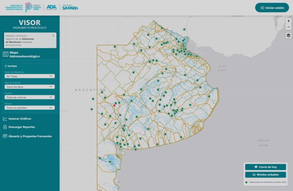293x191 pixels.
Task: Toggle the Lluvia de hoy button
Action: 265,167
